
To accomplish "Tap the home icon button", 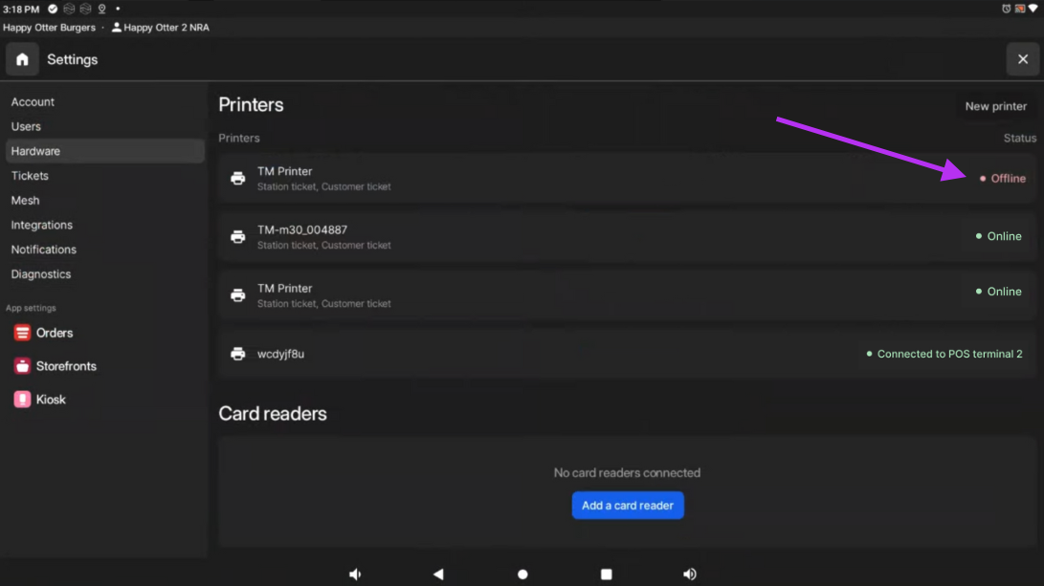I will (22, 59).
